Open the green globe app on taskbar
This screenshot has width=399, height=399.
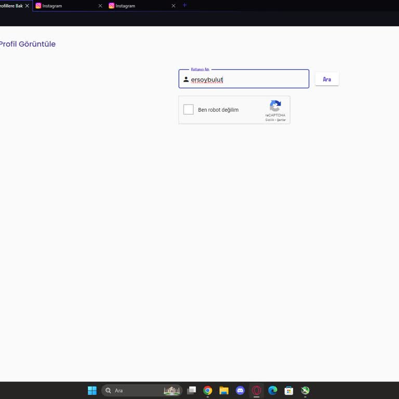tap(305, 390)
